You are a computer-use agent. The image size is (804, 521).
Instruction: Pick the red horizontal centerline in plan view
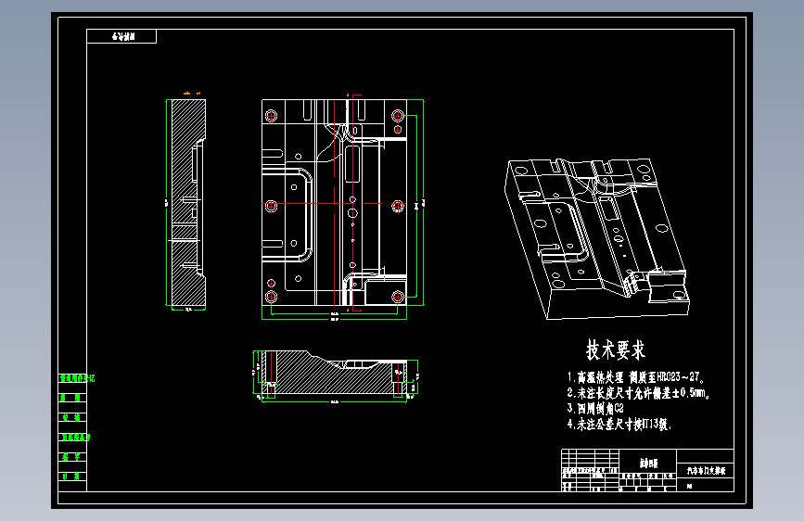(x=322, y=204)
